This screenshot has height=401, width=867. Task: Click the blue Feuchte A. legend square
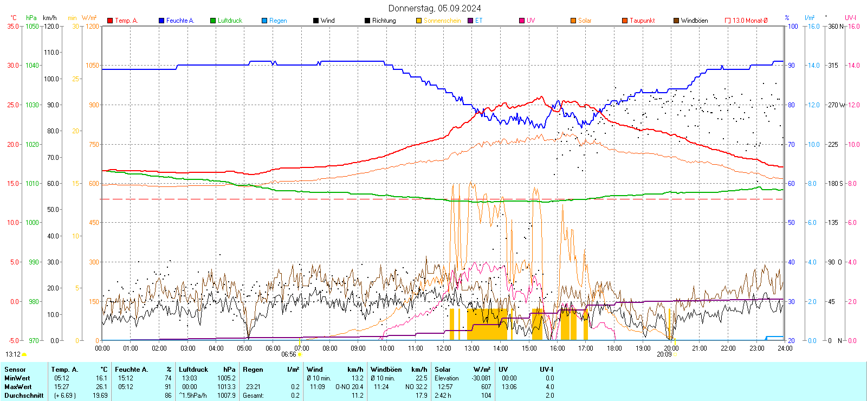click(x=161, y=21)
